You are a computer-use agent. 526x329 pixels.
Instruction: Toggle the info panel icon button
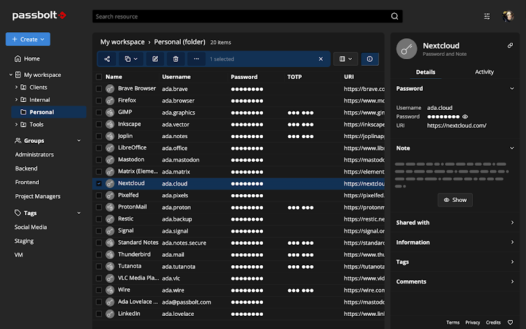point(370,59)
